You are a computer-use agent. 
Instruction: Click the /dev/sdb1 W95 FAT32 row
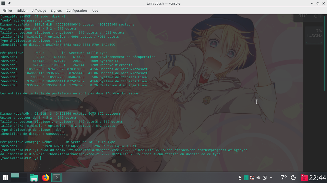pos(68,146)
